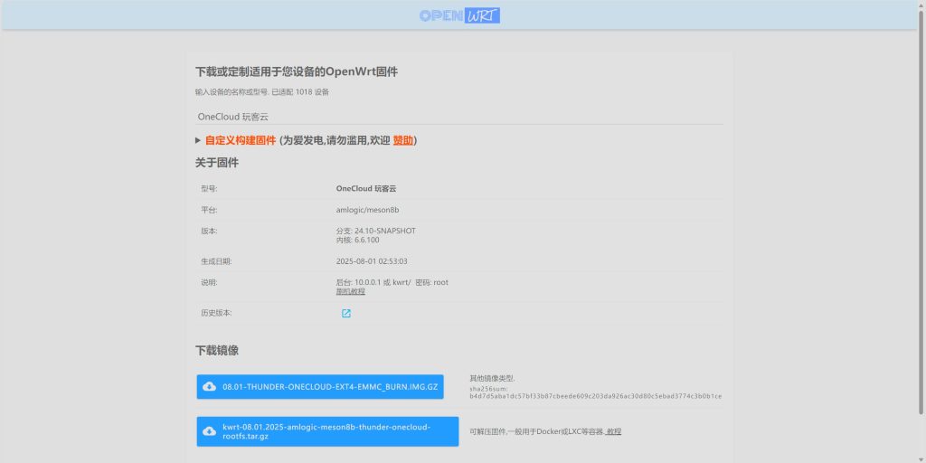Click the 型号 row label
Image resolution: width=926 pixels, height=463 pixels.
[x=209, y=189]
